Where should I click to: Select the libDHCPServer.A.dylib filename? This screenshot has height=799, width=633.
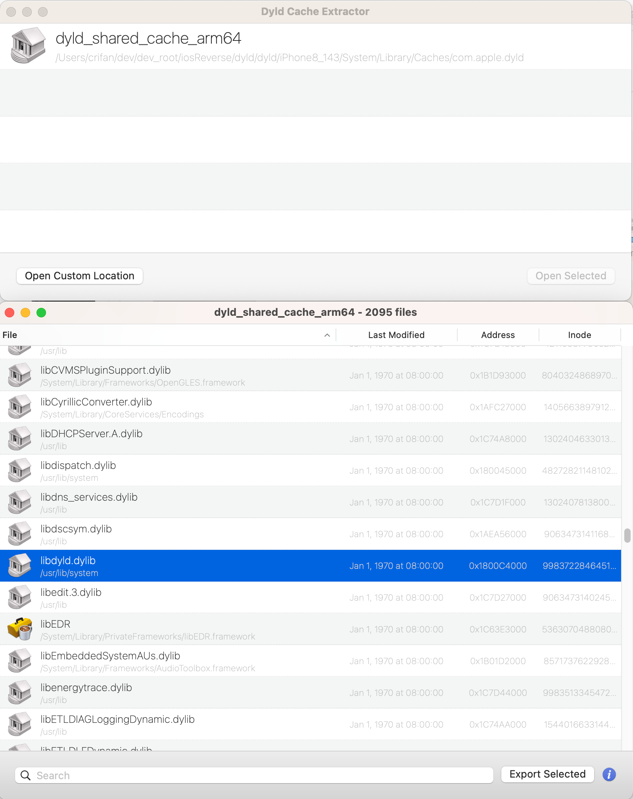[x=92, y=434]
